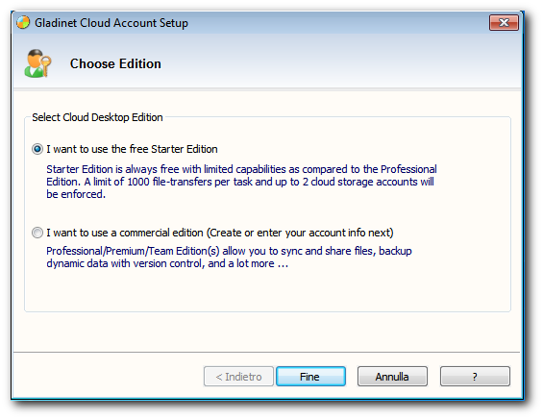
Task: Open help with the question mark button
Action: pos(475,377)
